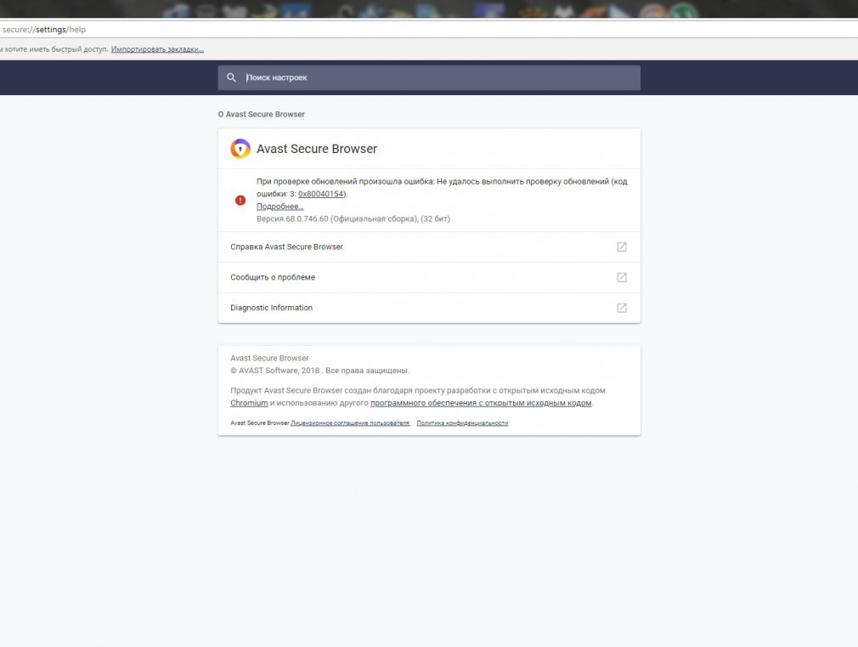Click the Версия 68.0.746.60 version text
858x647 pixels.
[x=353, y=219]
